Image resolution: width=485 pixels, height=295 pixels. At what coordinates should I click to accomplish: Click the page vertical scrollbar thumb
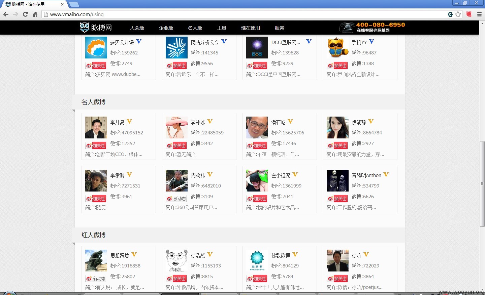[482, 184]
